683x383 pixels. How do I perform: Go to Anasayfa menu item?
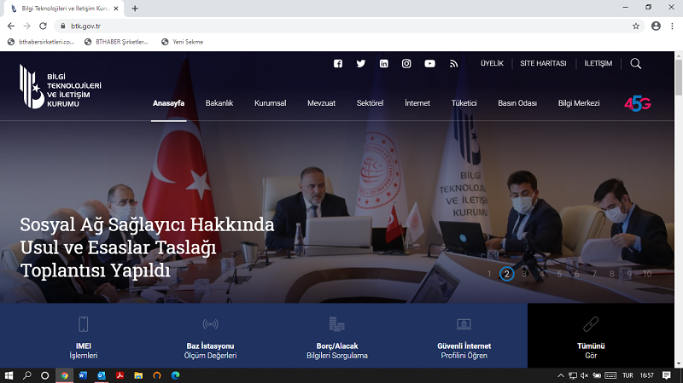168,103
